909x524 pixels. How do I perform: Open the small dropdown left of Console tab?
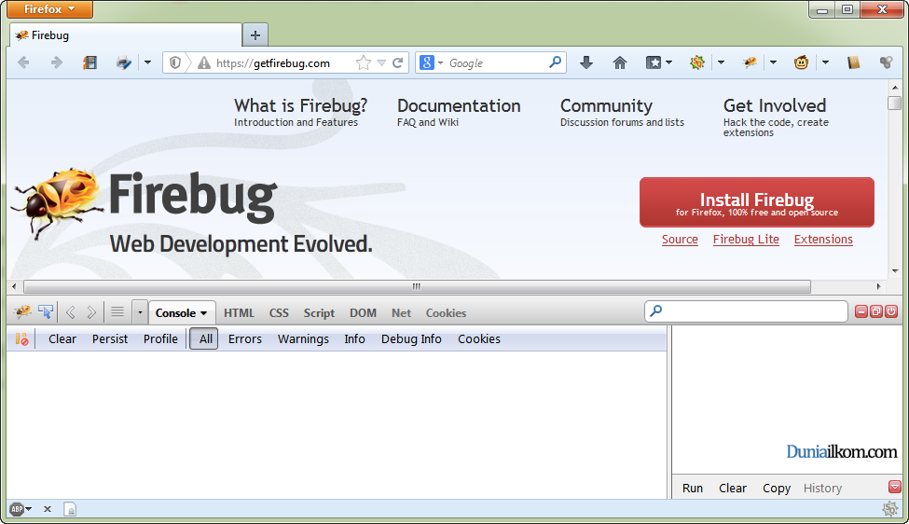[x=140, y=312]
